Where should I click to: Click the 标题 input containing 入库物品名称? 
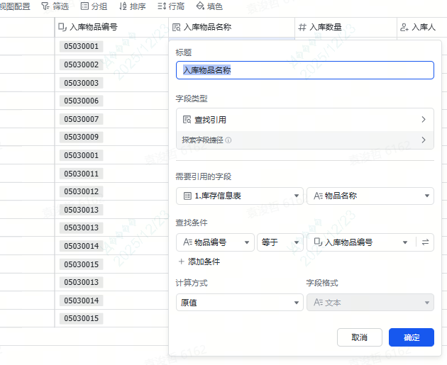(304, 70)
